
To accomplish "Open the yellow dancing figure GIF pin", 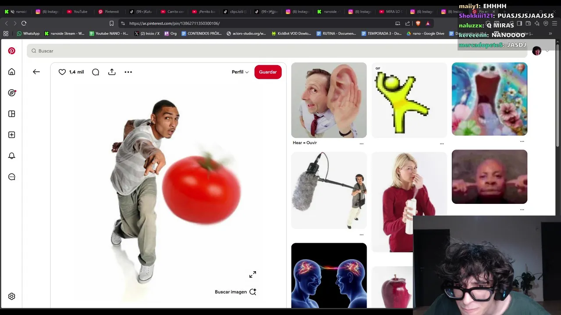I will [409, 100].
